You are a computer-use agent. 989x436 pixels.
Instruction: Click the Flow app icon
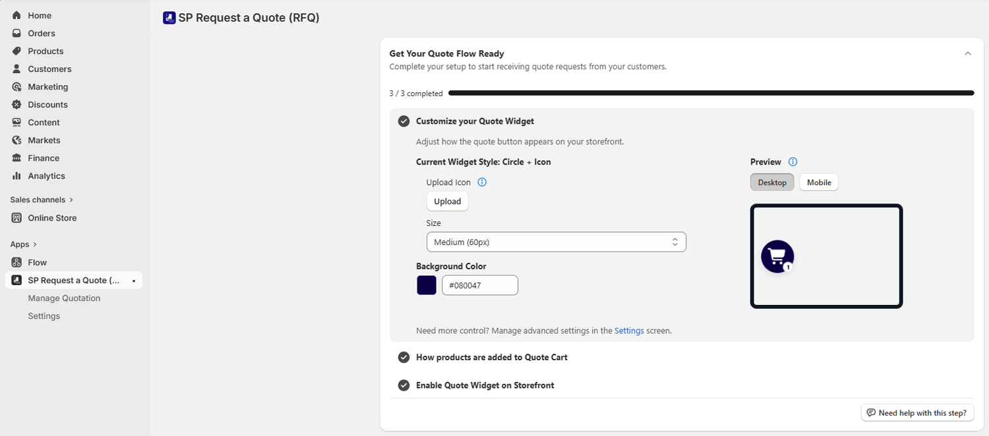pyautogui.click(x=16, y=262)
